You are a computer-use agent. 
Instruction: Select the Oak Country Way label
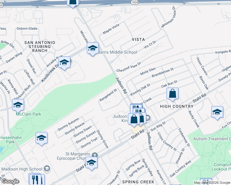(x=180, y=169)
